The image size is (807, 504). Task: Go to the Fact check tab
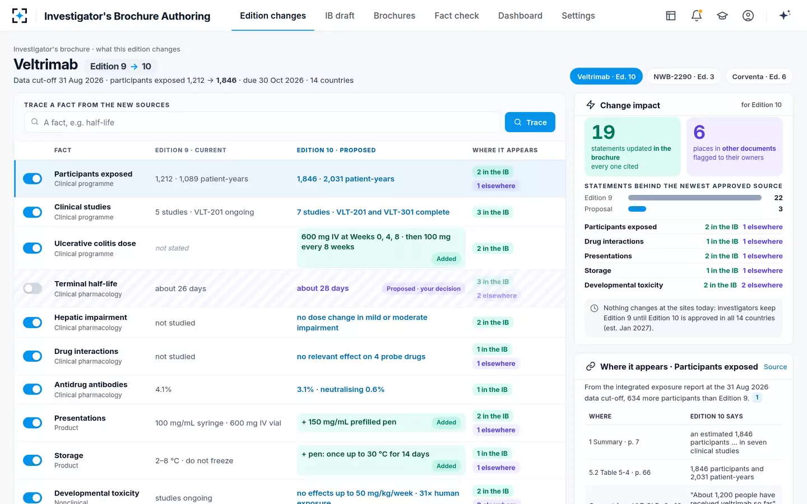(457, 16)
